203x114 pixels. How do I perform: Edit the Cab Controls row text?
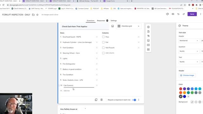click(x=79, y=85)
